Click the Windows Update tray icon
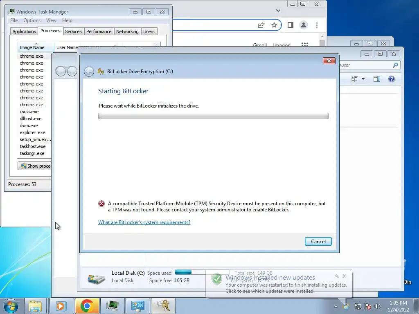The height and width of the screenshot is (314, 419). click(346, 306)
